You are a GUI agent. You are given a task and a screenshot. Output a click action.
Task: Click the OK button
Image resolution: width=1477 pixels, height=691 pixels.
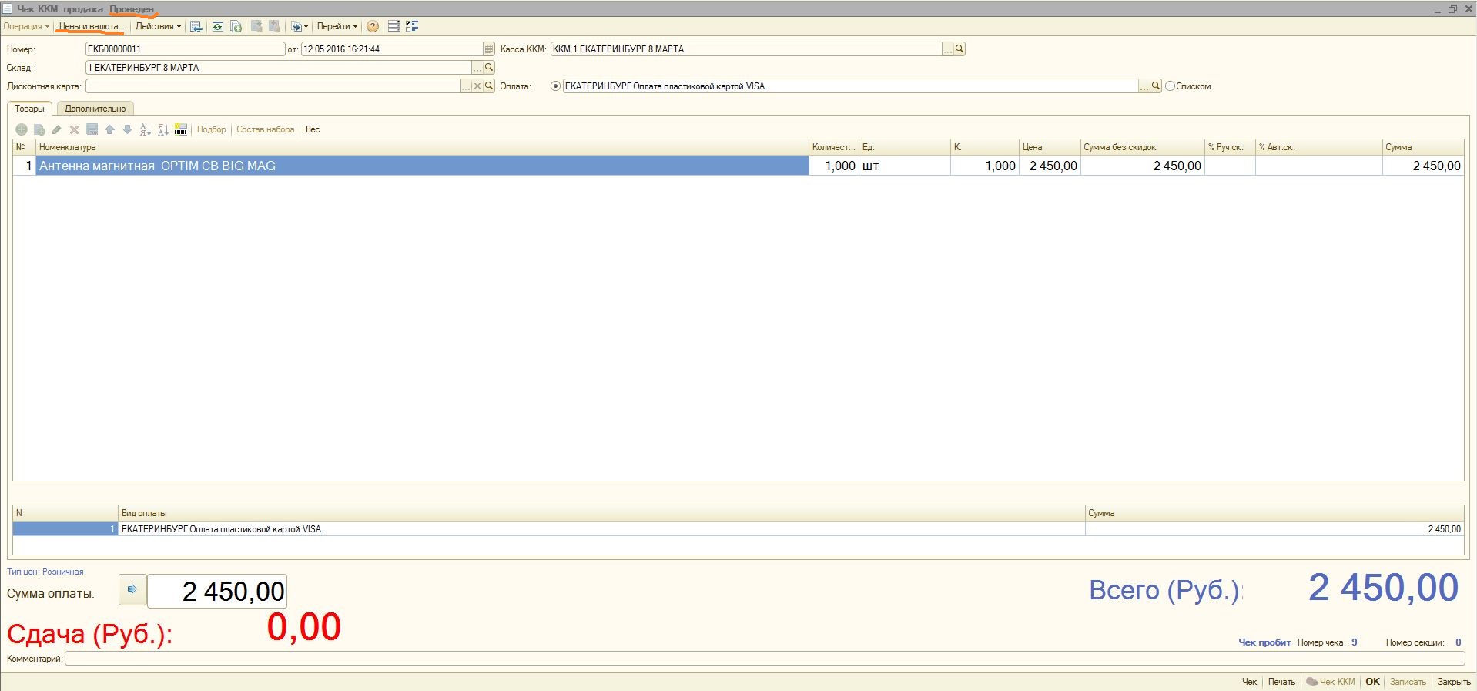[1372, 682]
